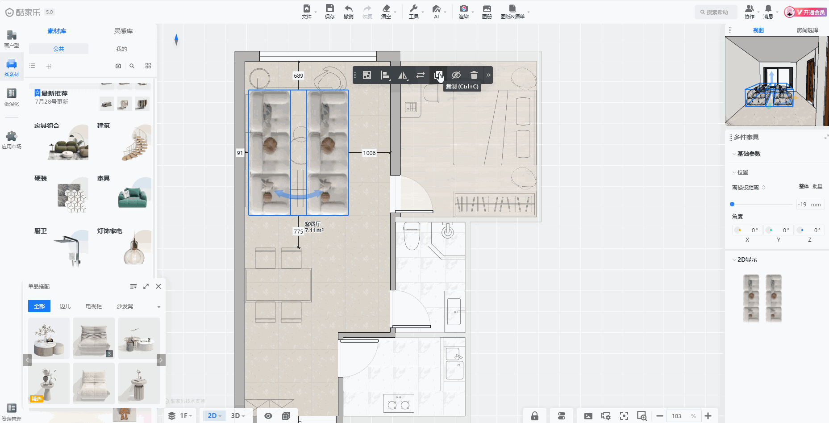
Task: Click the group icon in floating toolbar
Action: pyautogui.click(x=367, y=75)
